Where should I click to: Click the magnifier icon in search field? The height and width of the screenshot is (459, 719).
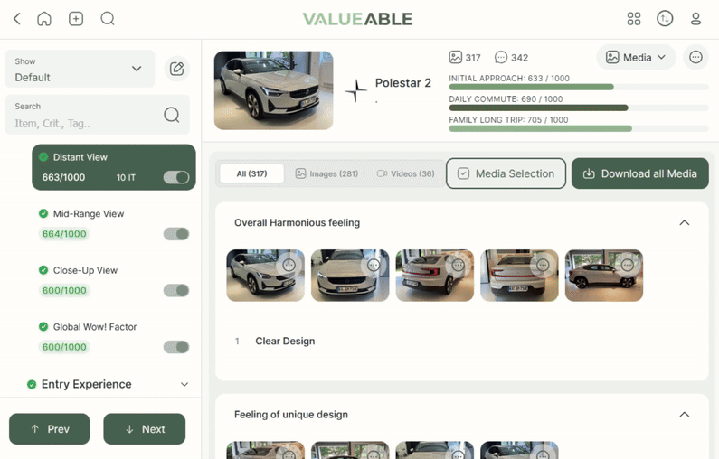(x=172, y=115)
